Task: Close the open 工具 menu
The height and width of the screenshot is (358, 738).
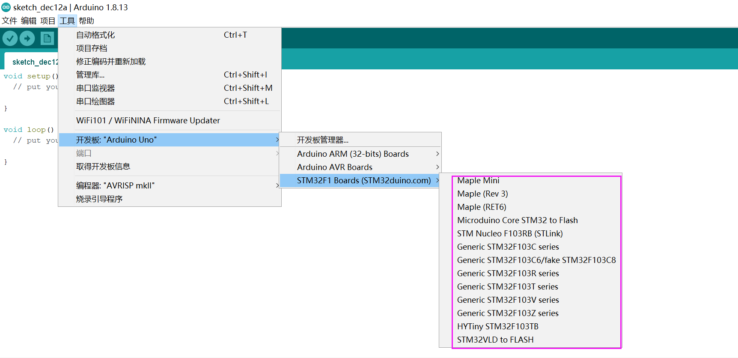Action: pyautogui.click(x=67, y=21)
